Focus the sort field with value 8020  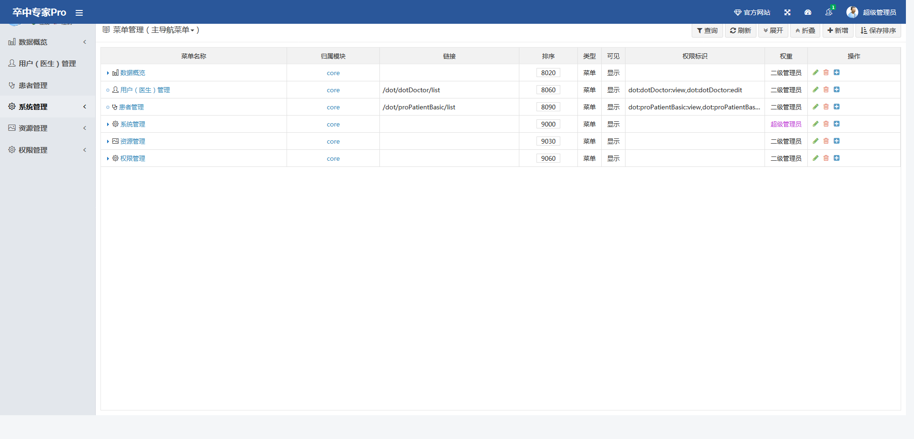[548, 73]
